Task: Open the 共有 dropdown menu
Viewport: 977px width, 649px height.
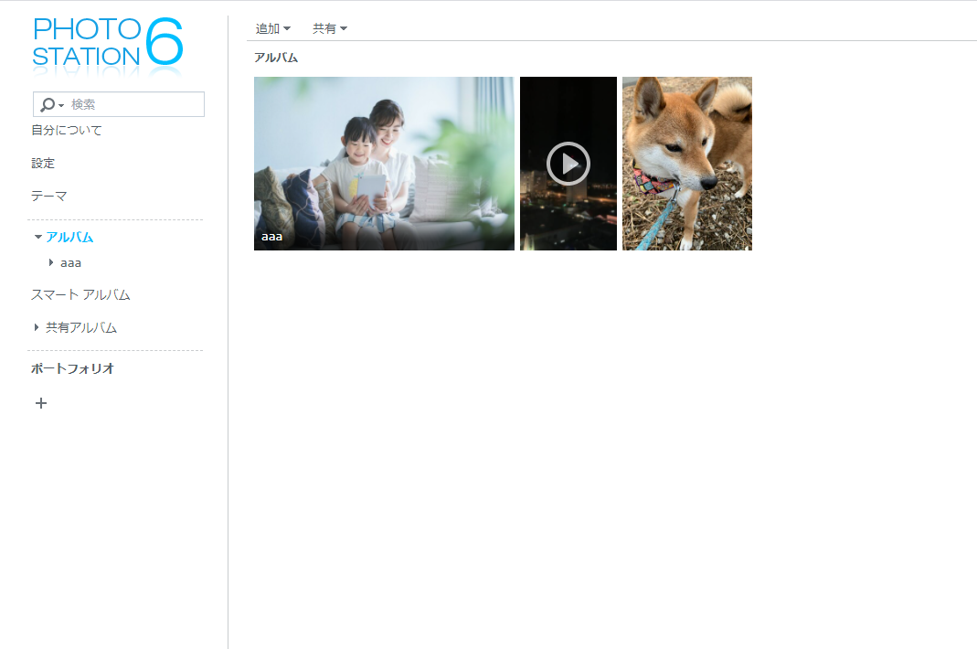Action: (x=330, y=28)
